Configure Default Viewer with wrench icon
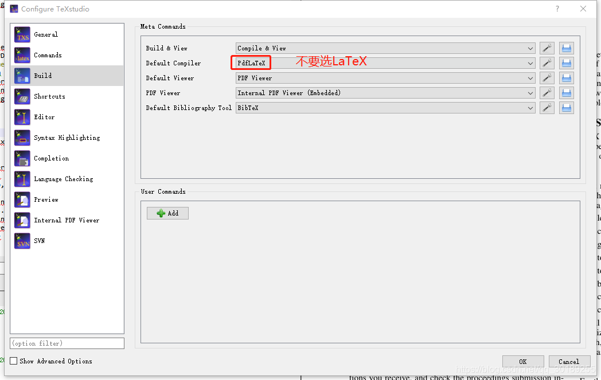Screen dimensions: 601x380 click(x=547, y=78)
